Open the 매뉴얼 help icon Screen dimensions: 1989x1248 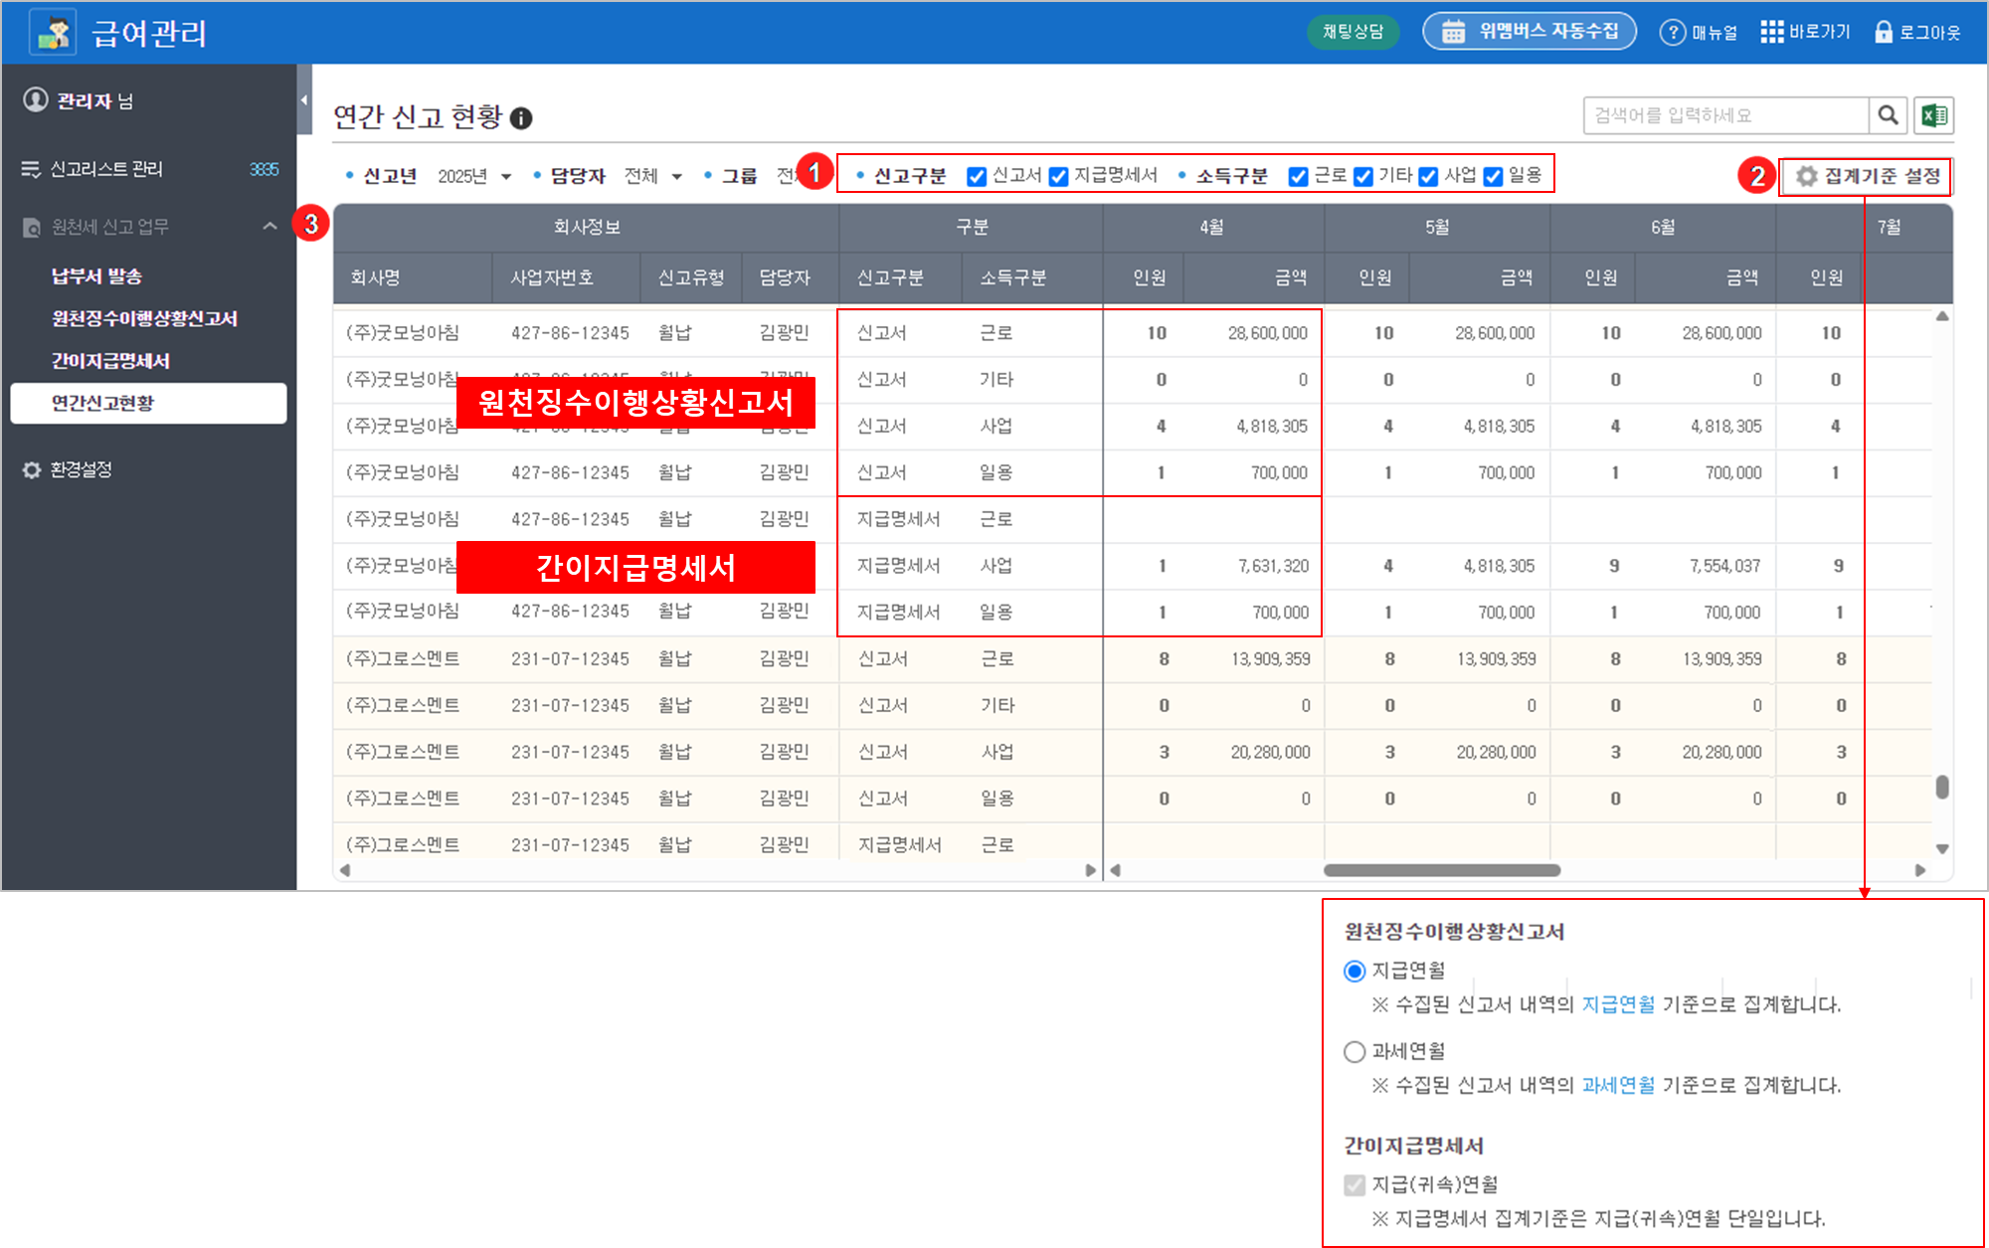[x=1673, y=33]
